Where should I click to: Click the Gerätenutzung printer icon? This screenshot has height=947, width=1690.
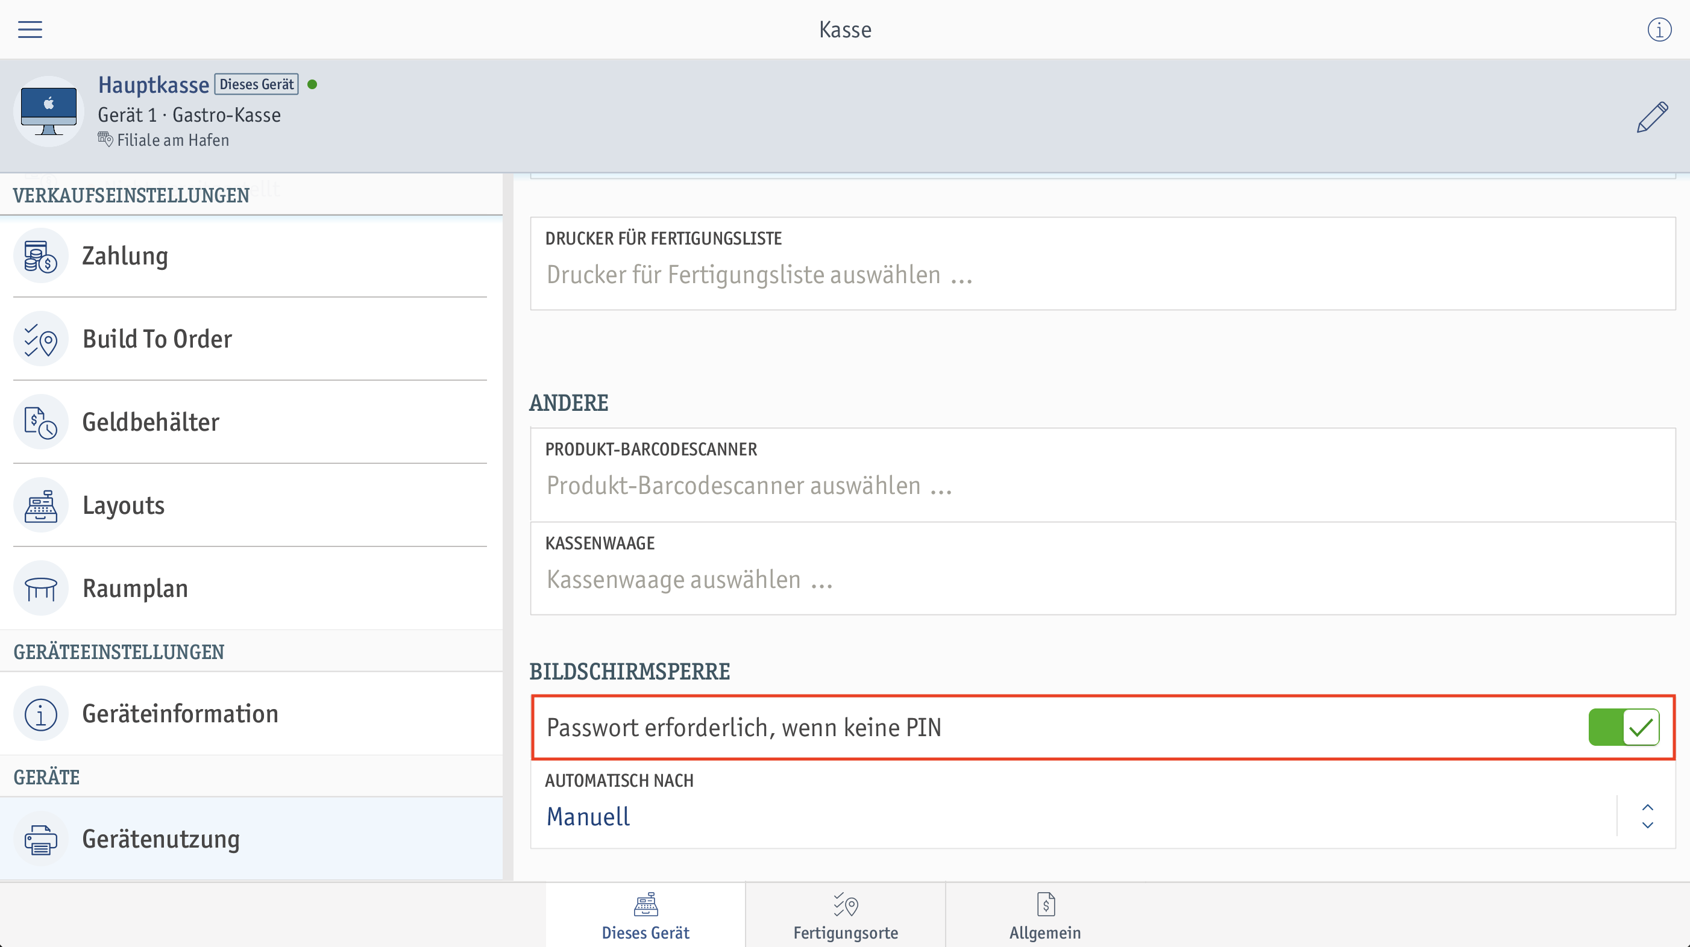[40, 839]
